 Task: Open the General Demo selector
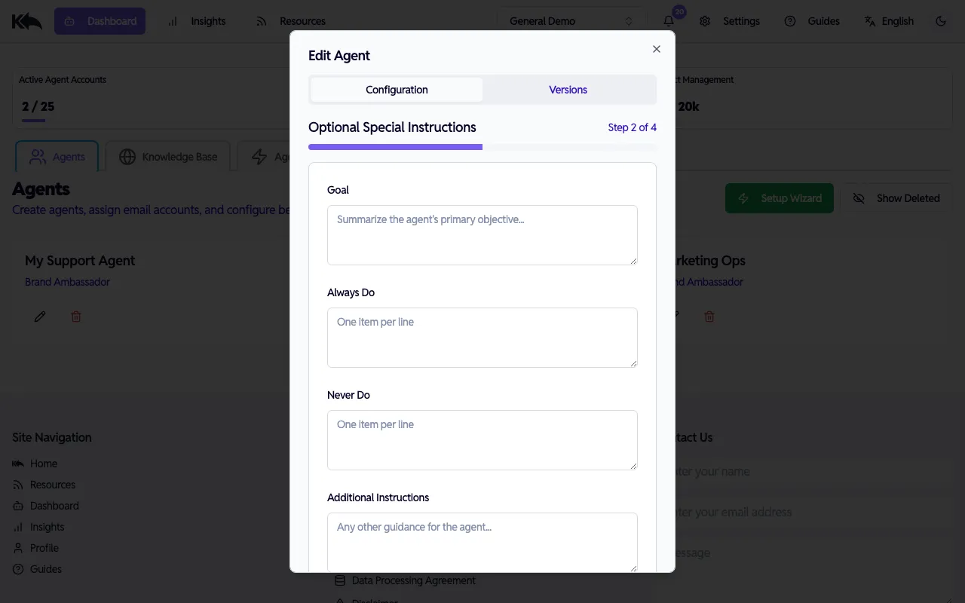(x=571, y=20)
